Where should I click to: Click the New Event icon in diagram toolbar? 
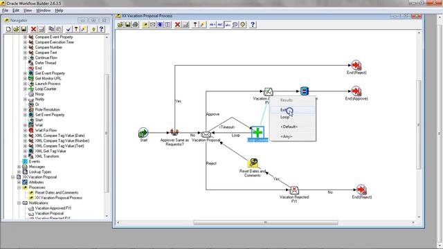click(x=168, y=25)
